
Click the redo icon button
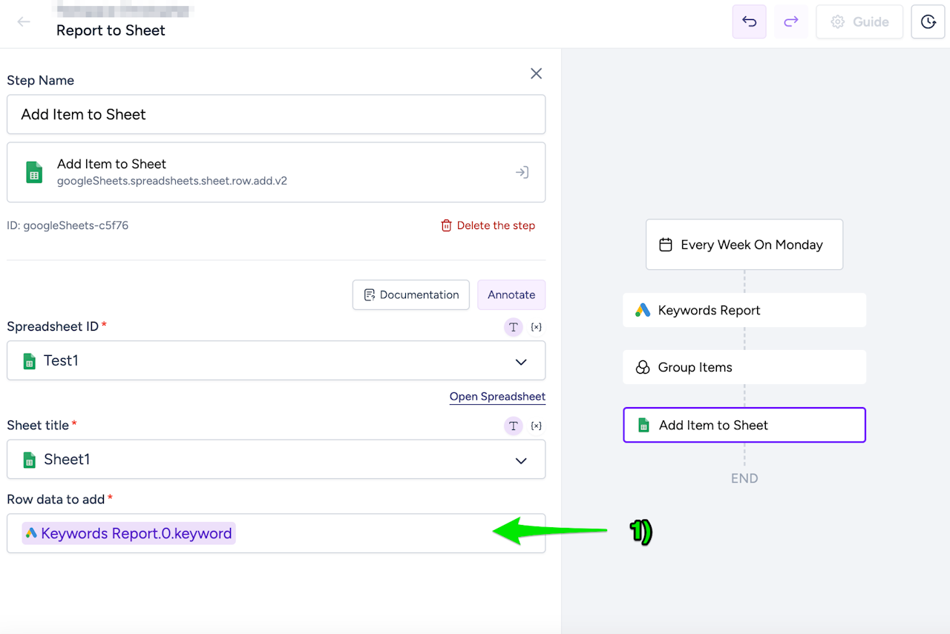[791, 22]
